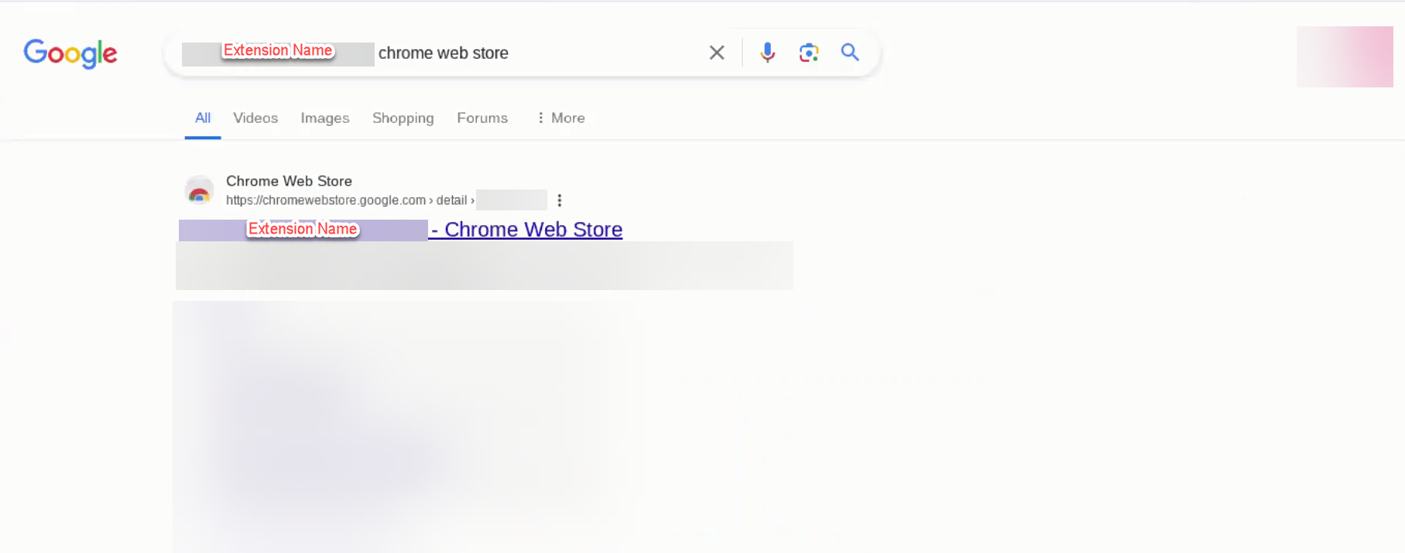Screen dimensions: 1405x553
Task: Open Google Lens image search
Action: [809, 53]
